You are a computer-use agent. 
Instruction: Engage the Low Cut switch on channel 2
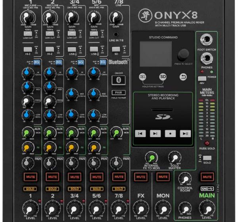point(50,34)
